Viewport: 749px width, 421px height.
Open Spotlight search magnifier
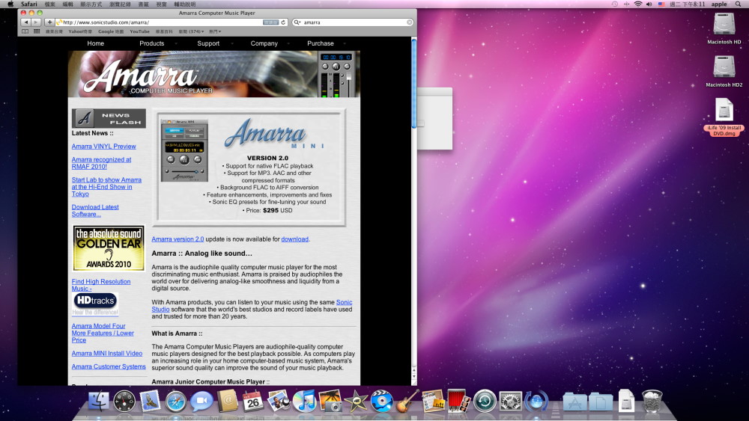tap(736, 4)
